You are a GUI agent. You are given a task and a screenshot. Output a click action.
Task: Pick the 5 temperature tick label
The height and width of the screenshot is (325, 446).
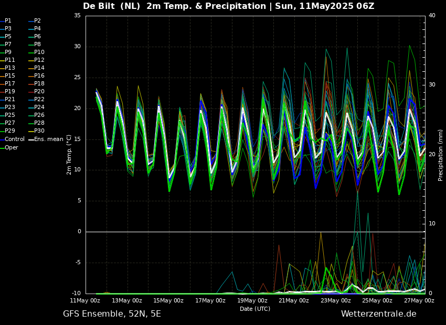pyautogui.click(x=79, y=201)
